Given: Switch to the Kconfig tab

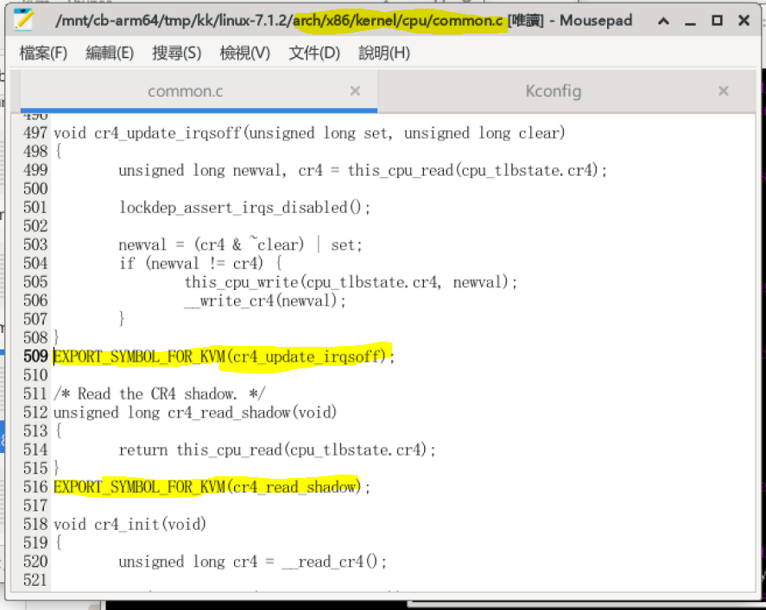Looking at the screenshot, I should click(554, 91).
